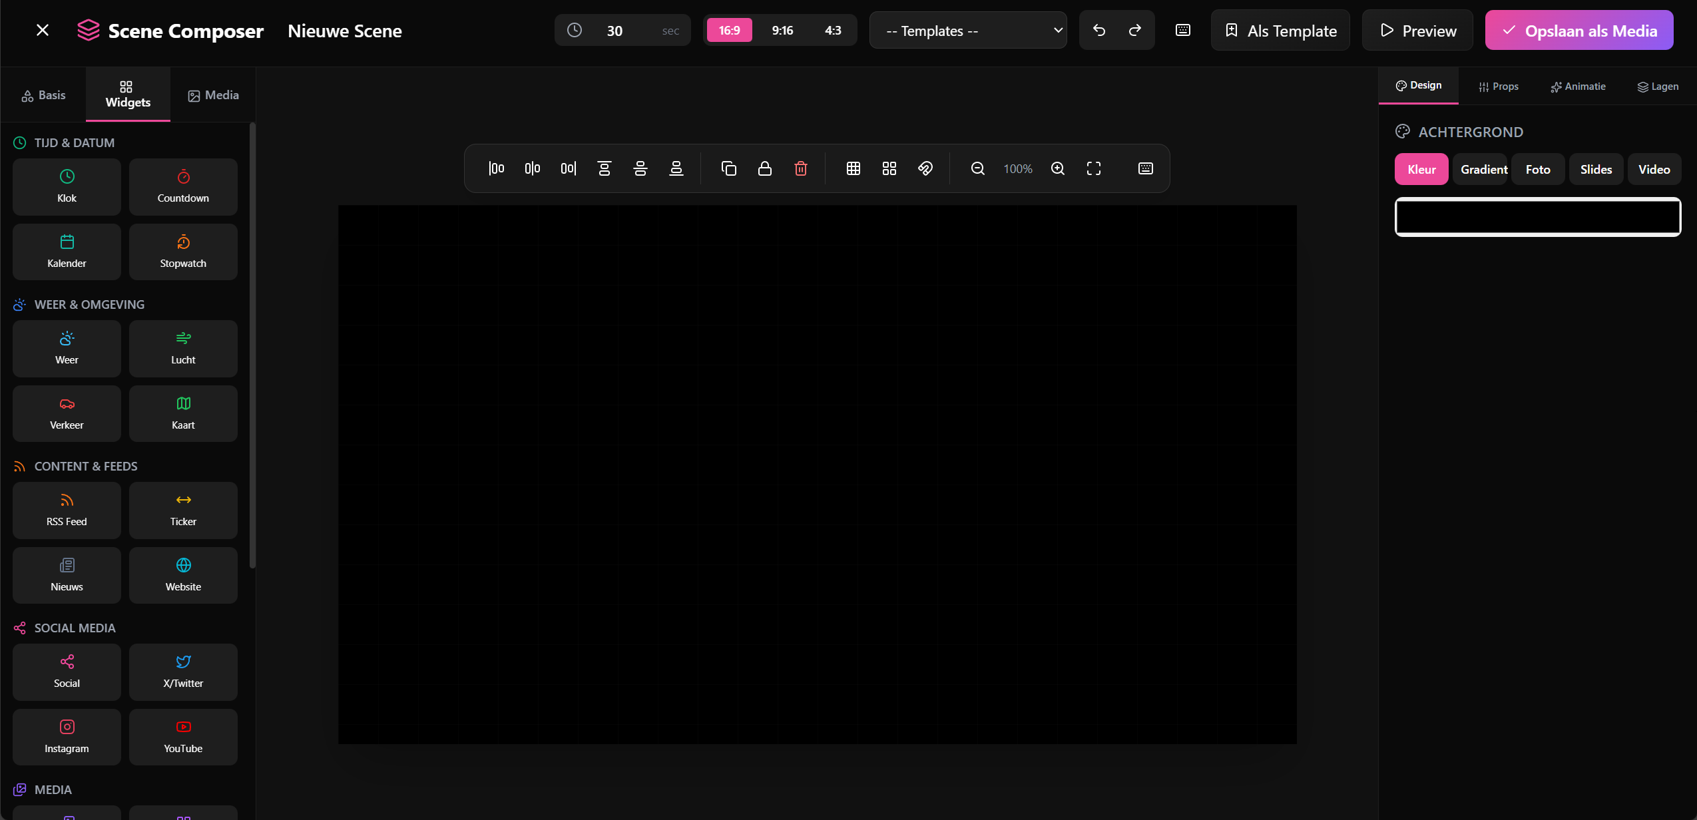Switch background mode to Gradient
Screen dimensions: 1697x820
(1481, 169)
